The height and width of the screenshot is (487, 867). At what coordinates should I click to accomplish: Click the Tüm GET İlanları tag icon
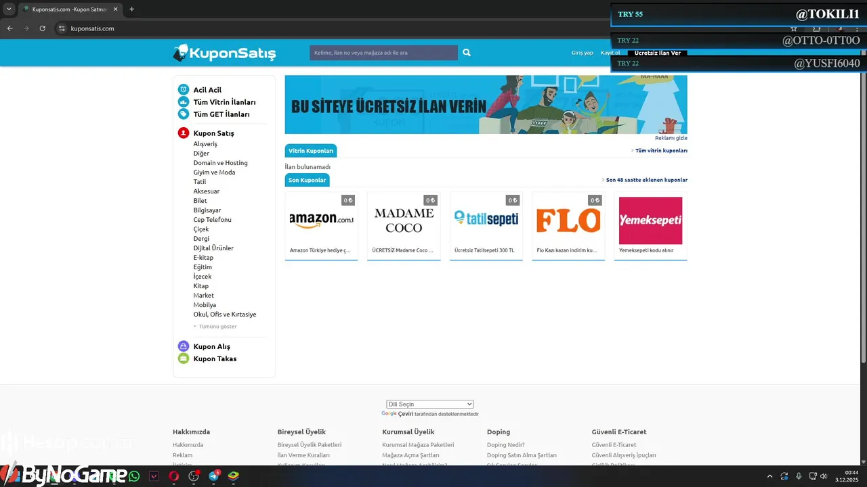(x=184, y=114)
